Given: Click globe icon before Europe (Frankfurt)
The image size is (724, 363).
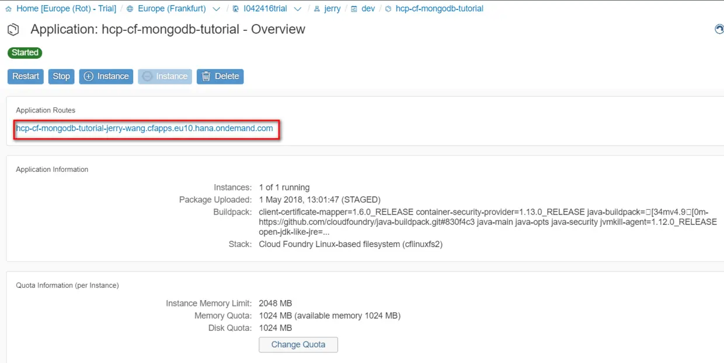Looking at the screenshot, I should click(130, 9).
